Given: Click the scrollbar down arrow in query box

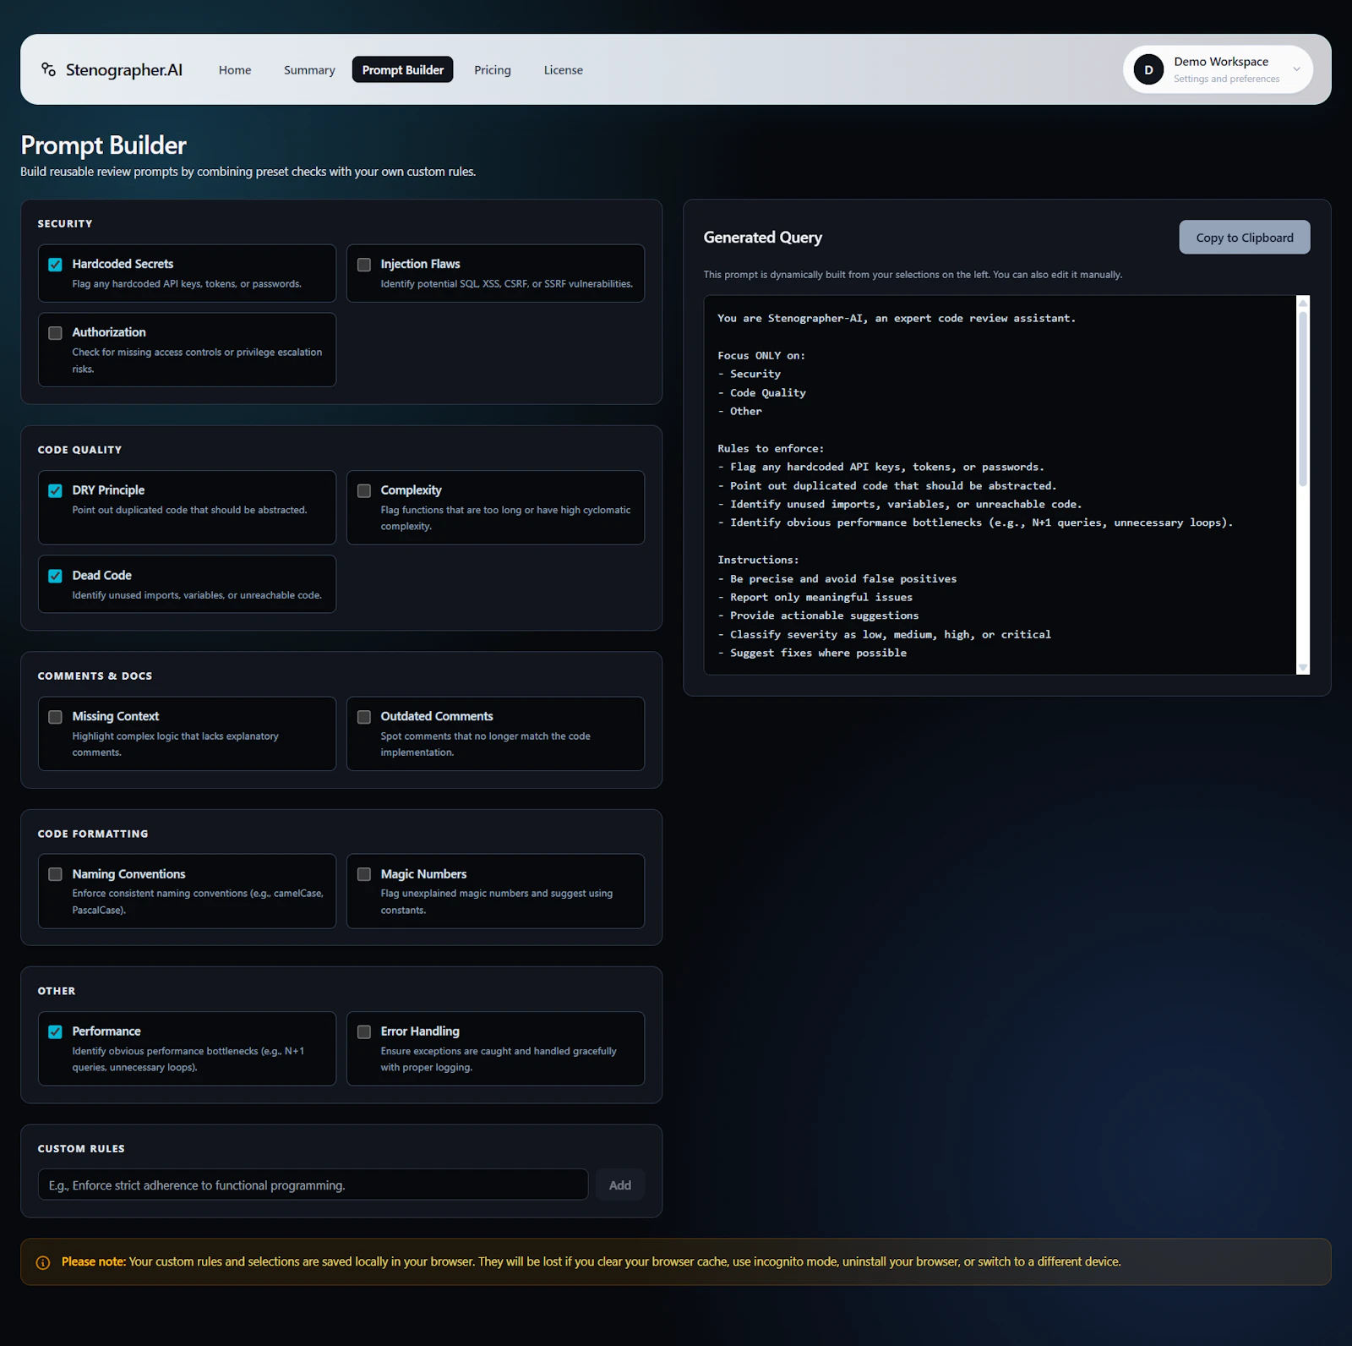Looking at the screenshot, I should click(x=1303, y=668).
